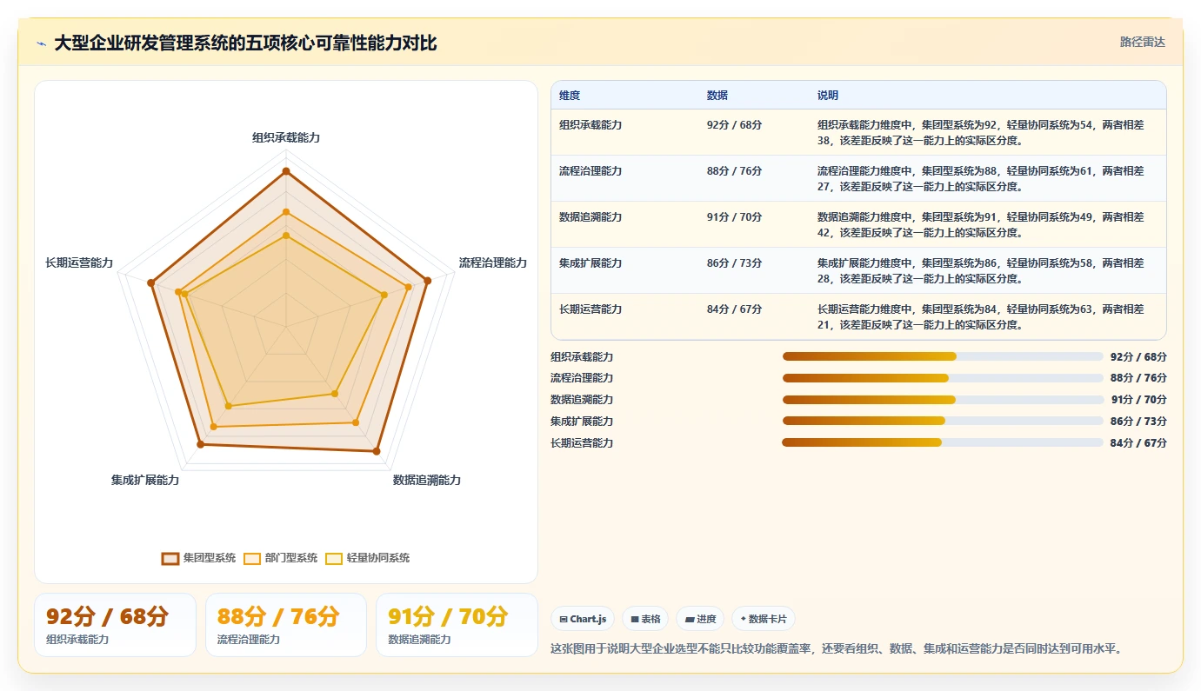This screenshot has width=1201, height=691.
Task: Click the 路径雷达 label in the header
Action: click(1142, 42)
